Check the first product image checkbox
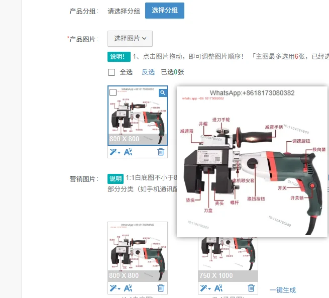The width and height of the screenshot is (329, 298). pyautogui.click(x=113, y=92)
